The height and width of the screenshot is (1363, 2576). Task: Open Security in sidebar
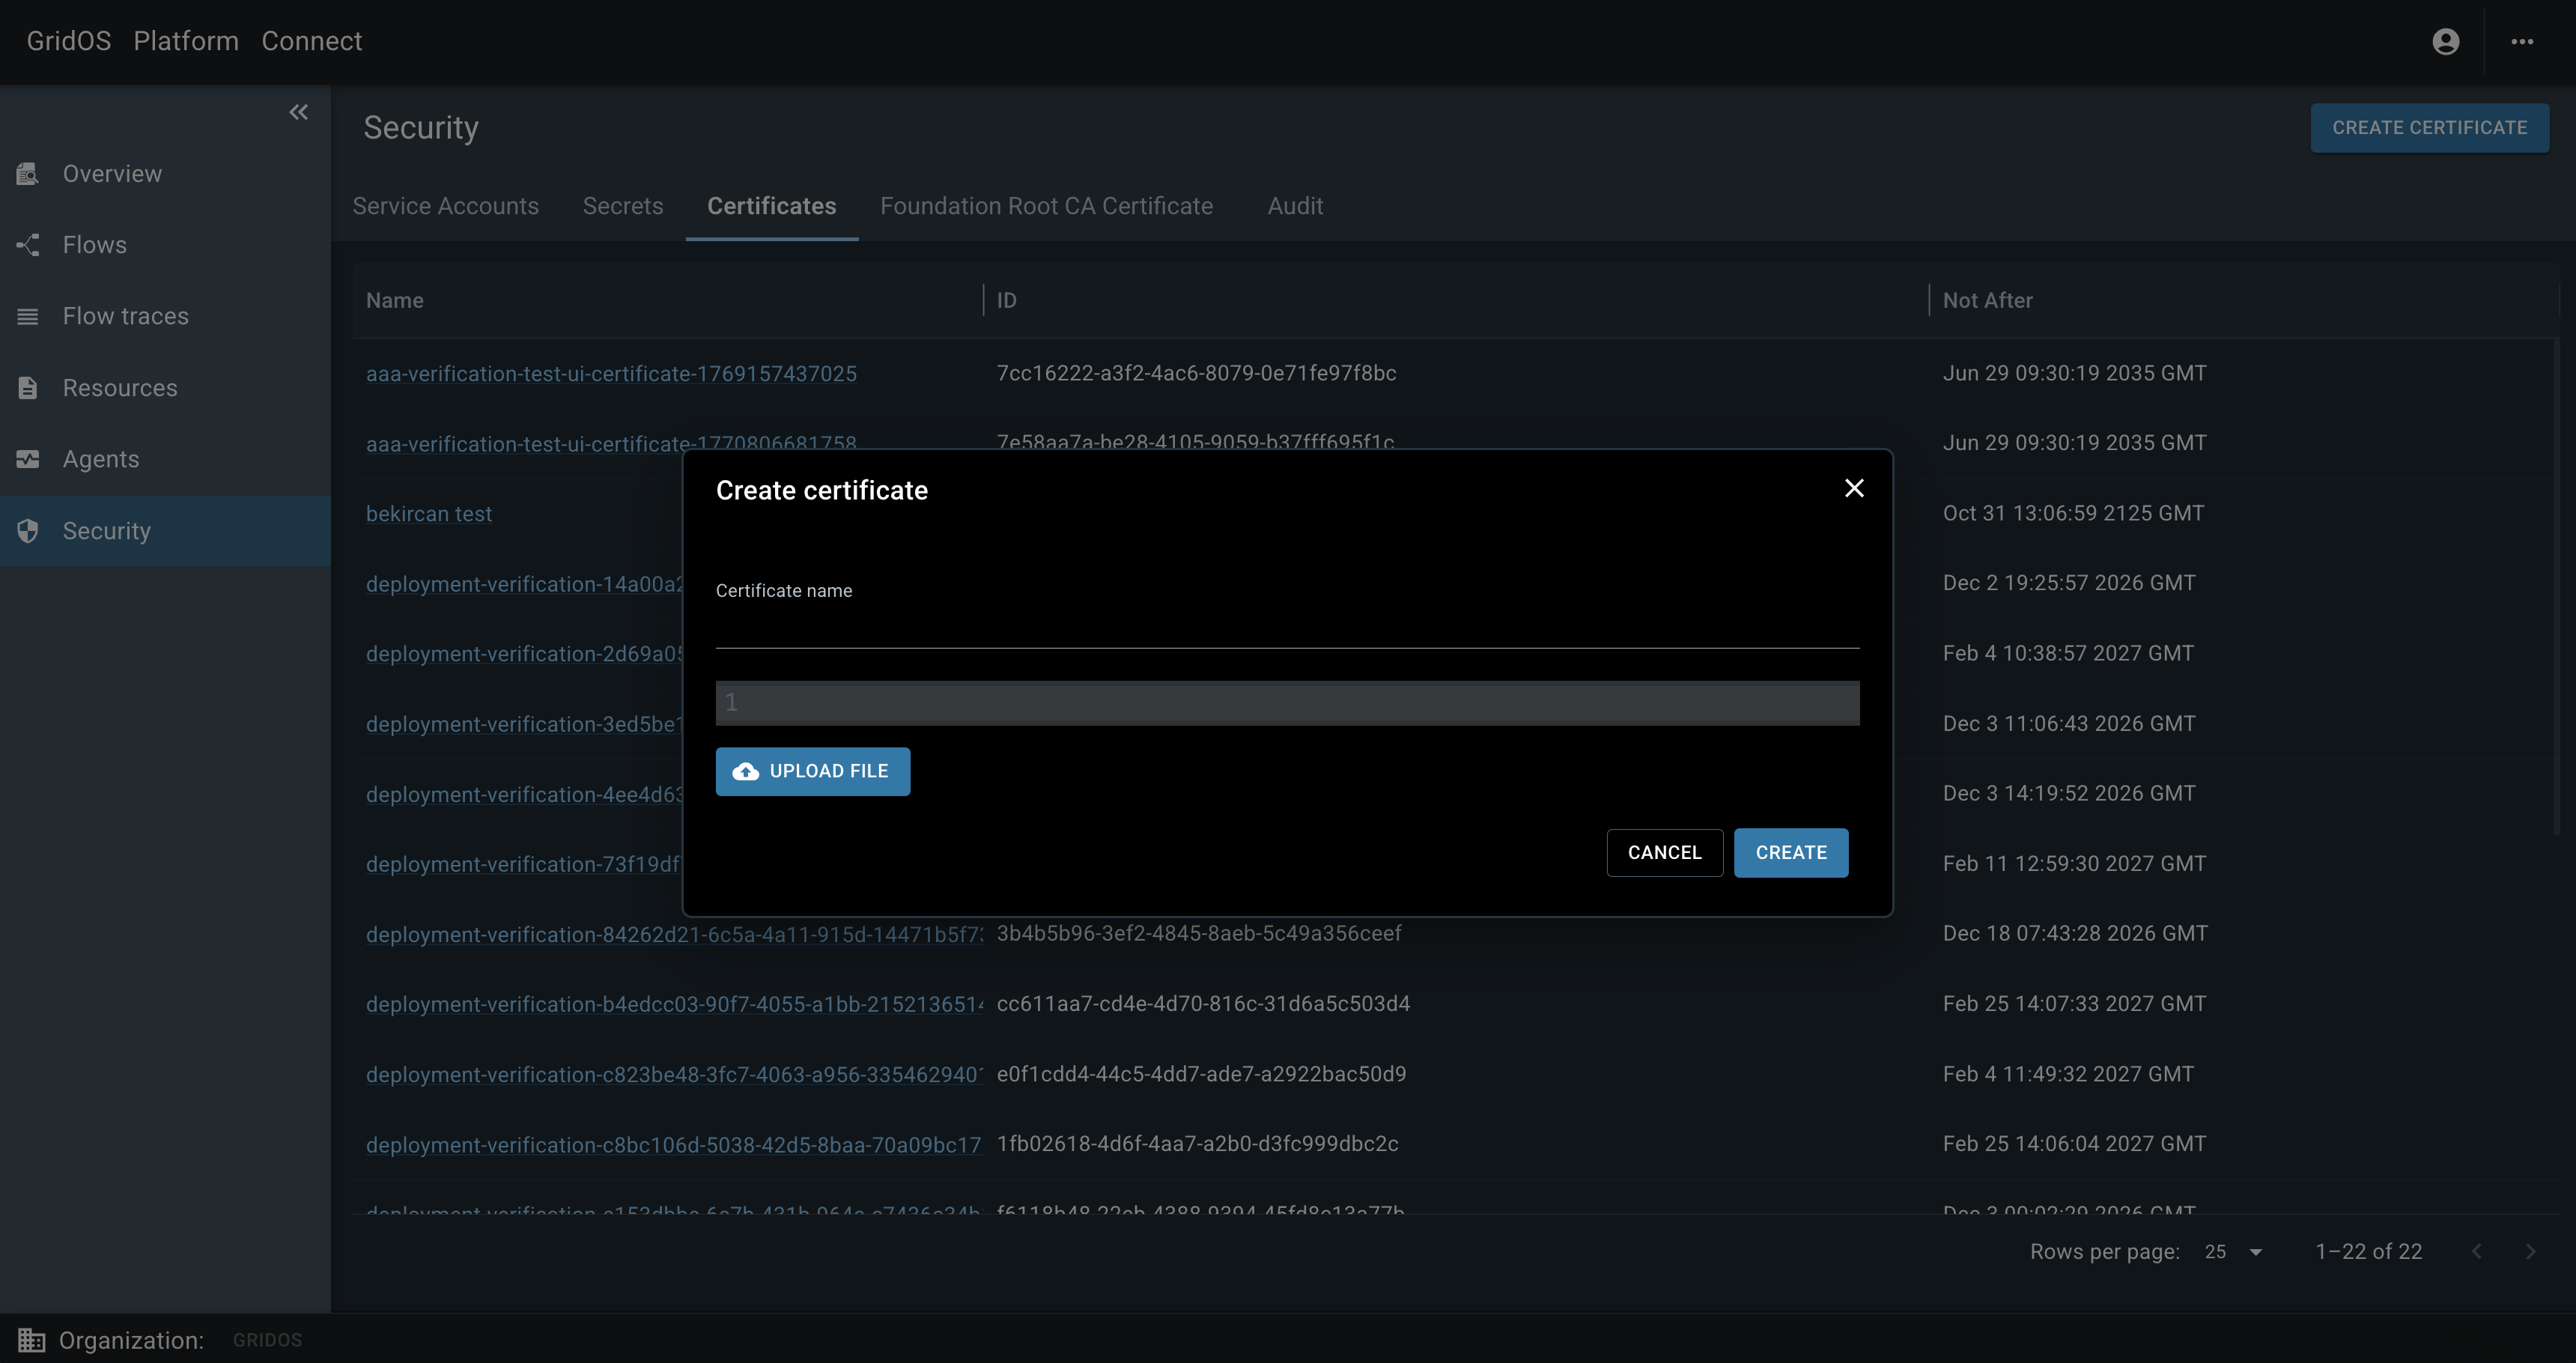[165, 531]
